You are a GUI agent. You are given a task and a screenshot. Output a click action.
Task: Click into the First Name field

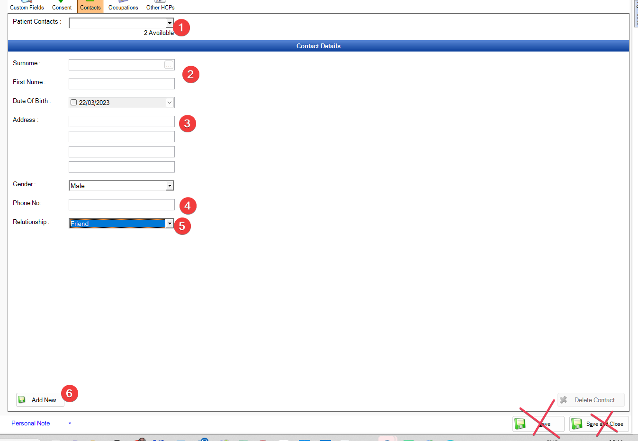coord(121,84)
